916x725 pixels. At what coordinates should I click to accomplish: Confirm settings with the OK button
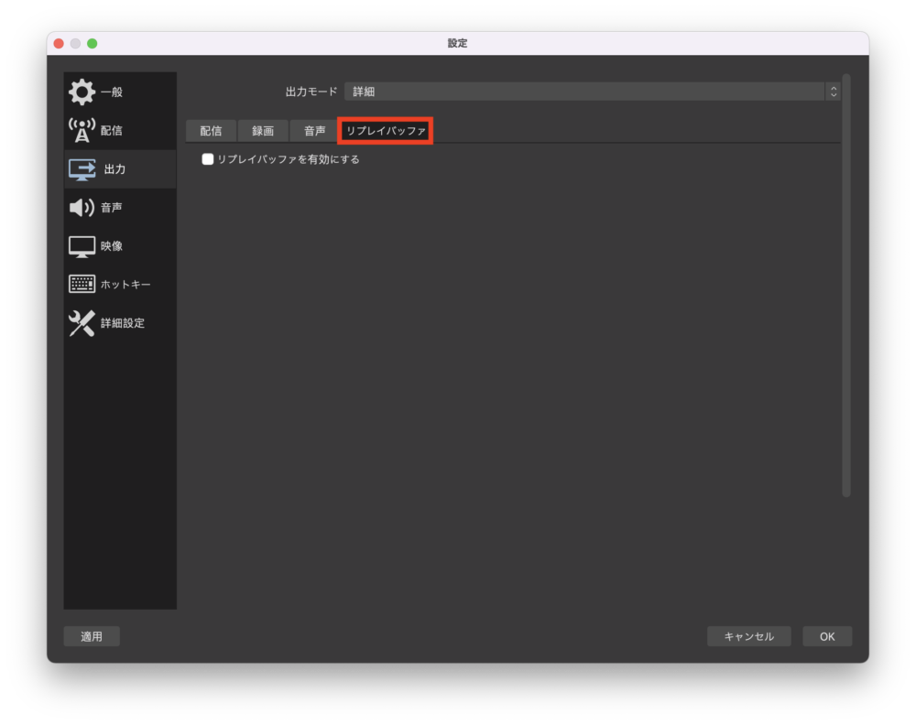(x=827, y=636)
